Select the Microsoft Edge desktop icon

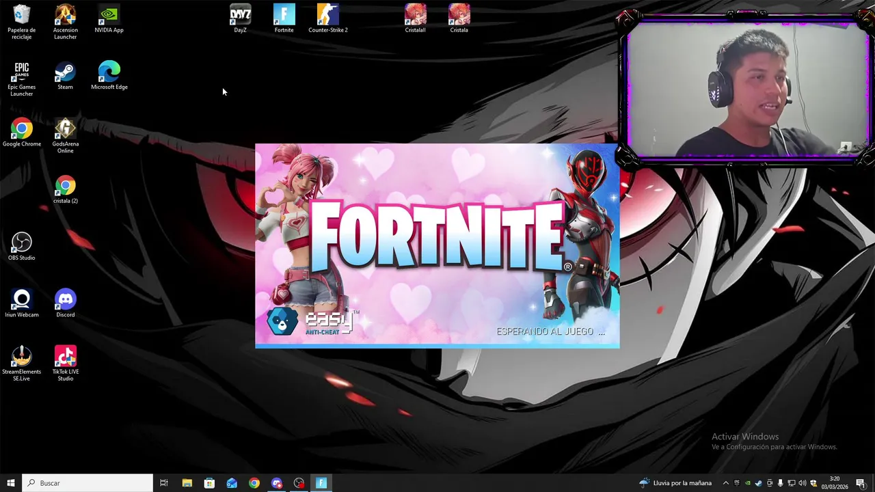109,76
